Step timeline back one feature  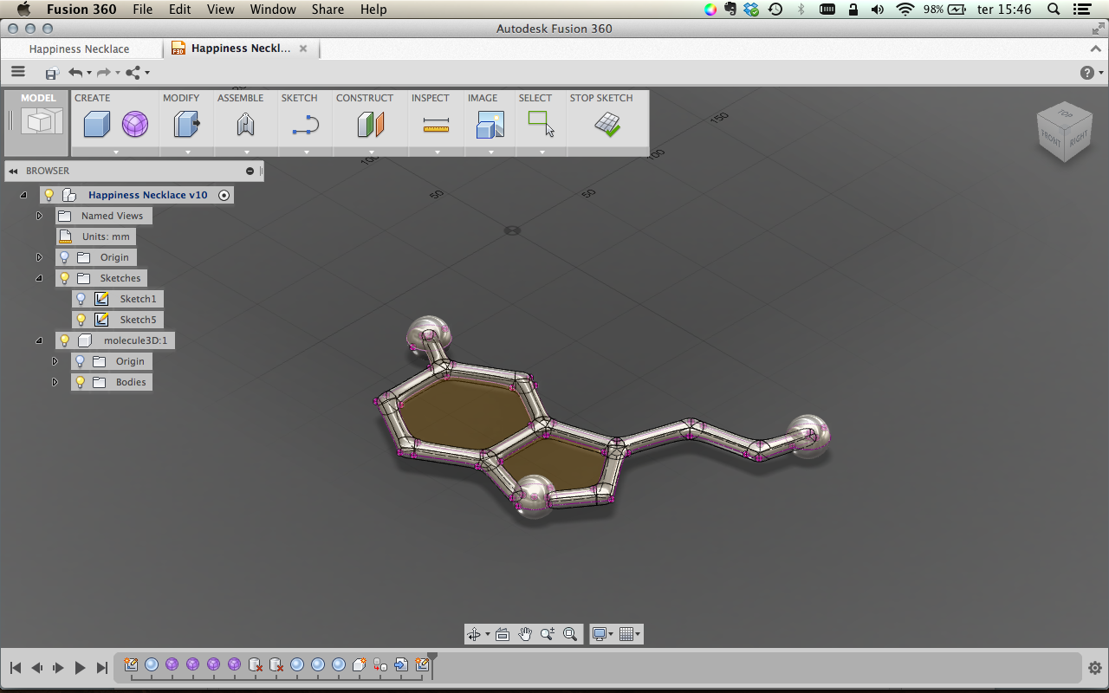point(36,668)
